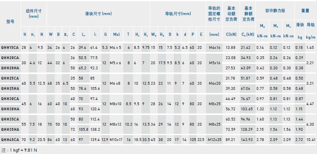
Task: Click the 重量 header
Action: point(305,11)
